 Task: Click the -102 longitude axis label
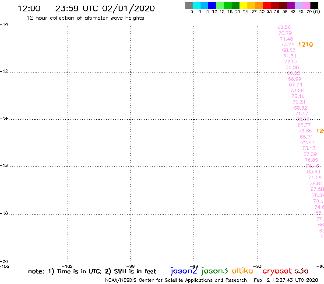pyautogui.click(x=67, y=266)
